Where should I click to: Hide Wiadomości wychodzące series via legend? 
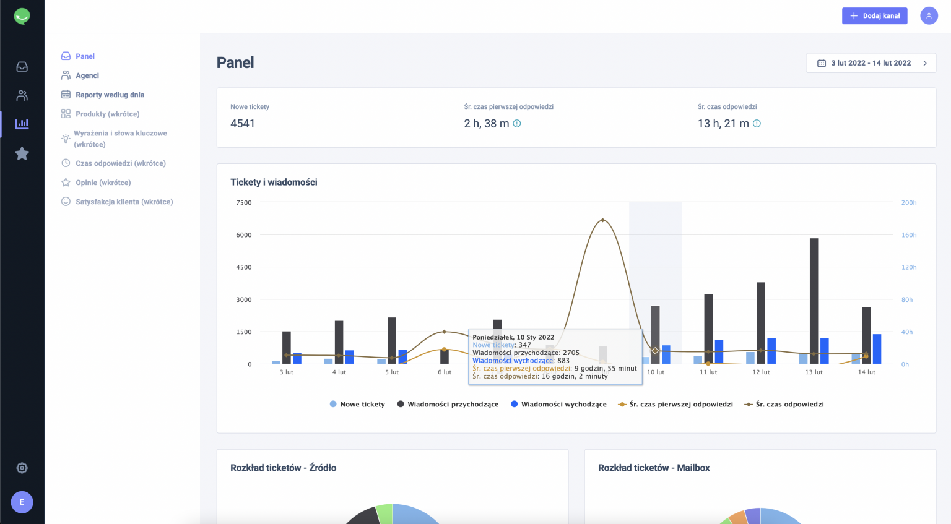click(558, 405)
